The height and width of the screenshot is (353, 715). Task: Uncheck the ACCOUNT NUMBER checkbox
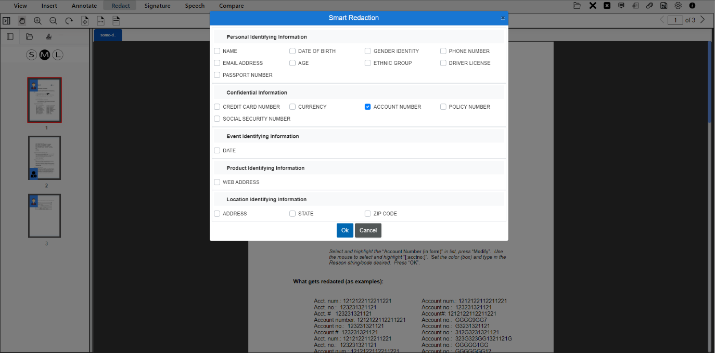pyautogui.click(x=368, y=107)
